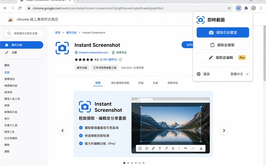266x166 pixels.
Task: Open the Chrome extensions puzzle menu
Action: (246, 8)
